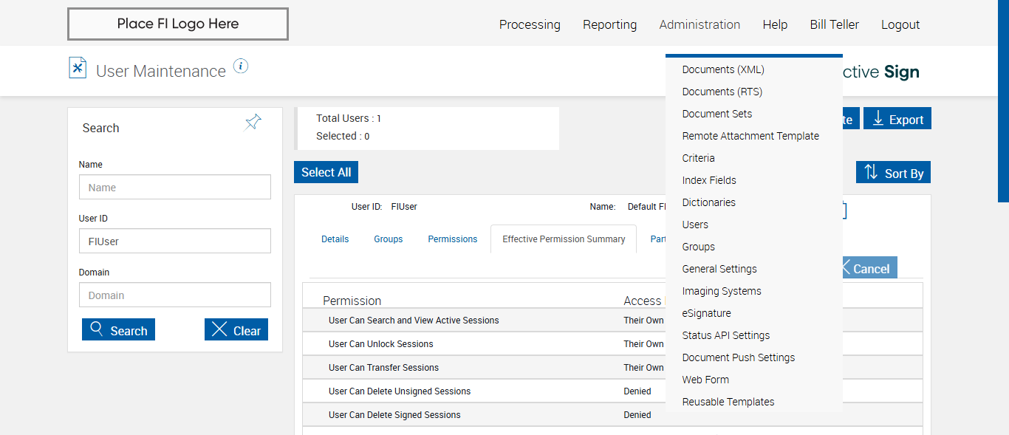The image size is (1009, 435).
Task: Switch to the Permissions tab
Action: tap(452, 239)
